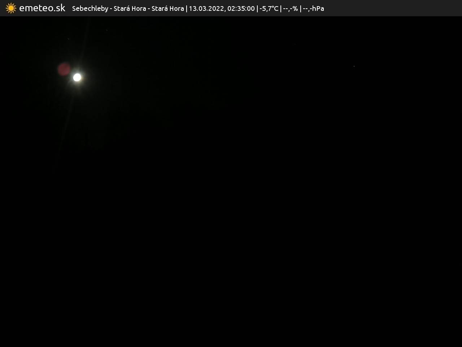This screenshot has height=347, width=462.
Task: Select the date 13.03.2022
Action: pos(206,8)
